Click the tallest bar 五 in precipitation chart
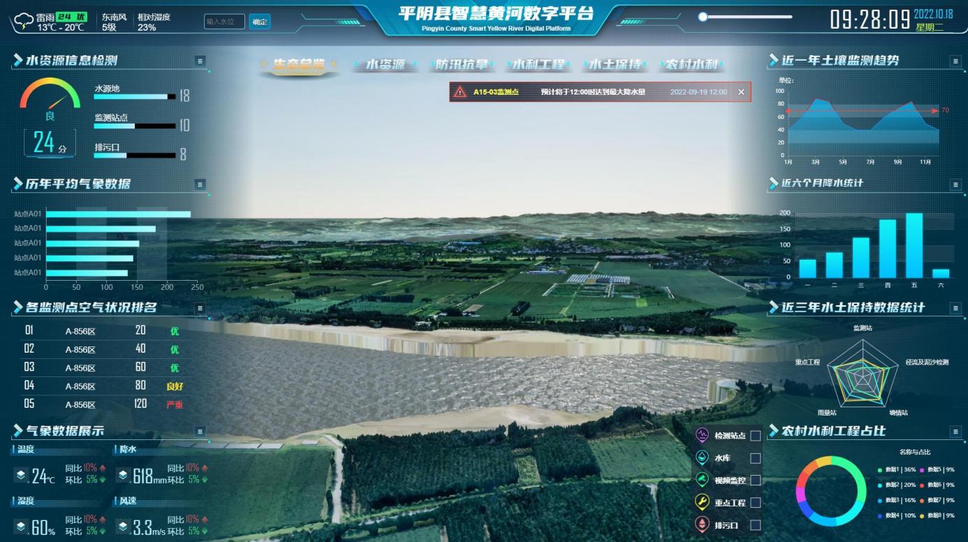968x542 pixels. [914, 245]
